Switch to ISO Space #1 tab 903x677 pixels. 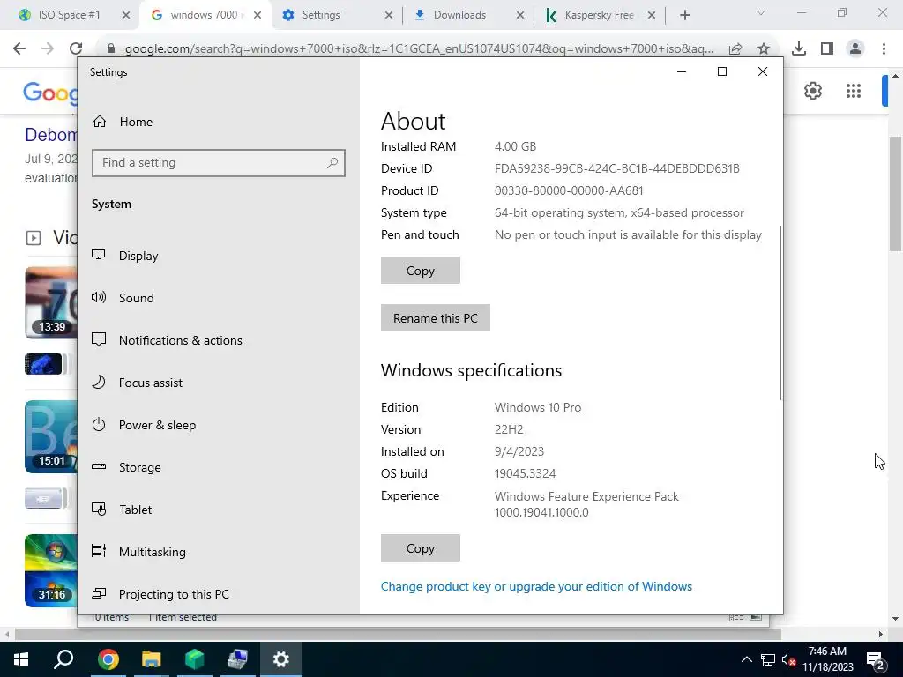pos(68,15)
